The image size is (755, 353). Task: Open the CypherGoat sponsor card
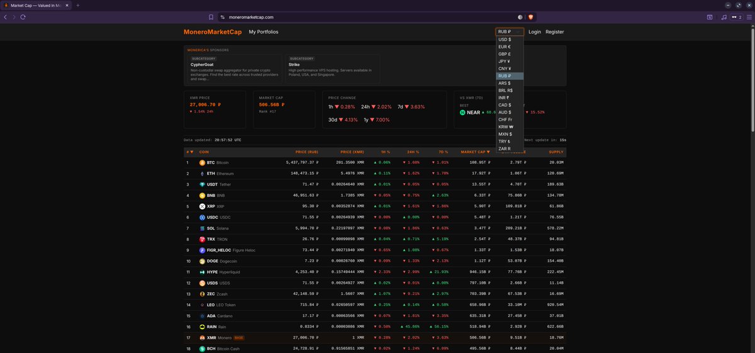pyautogui.click(x=233, y=69)
